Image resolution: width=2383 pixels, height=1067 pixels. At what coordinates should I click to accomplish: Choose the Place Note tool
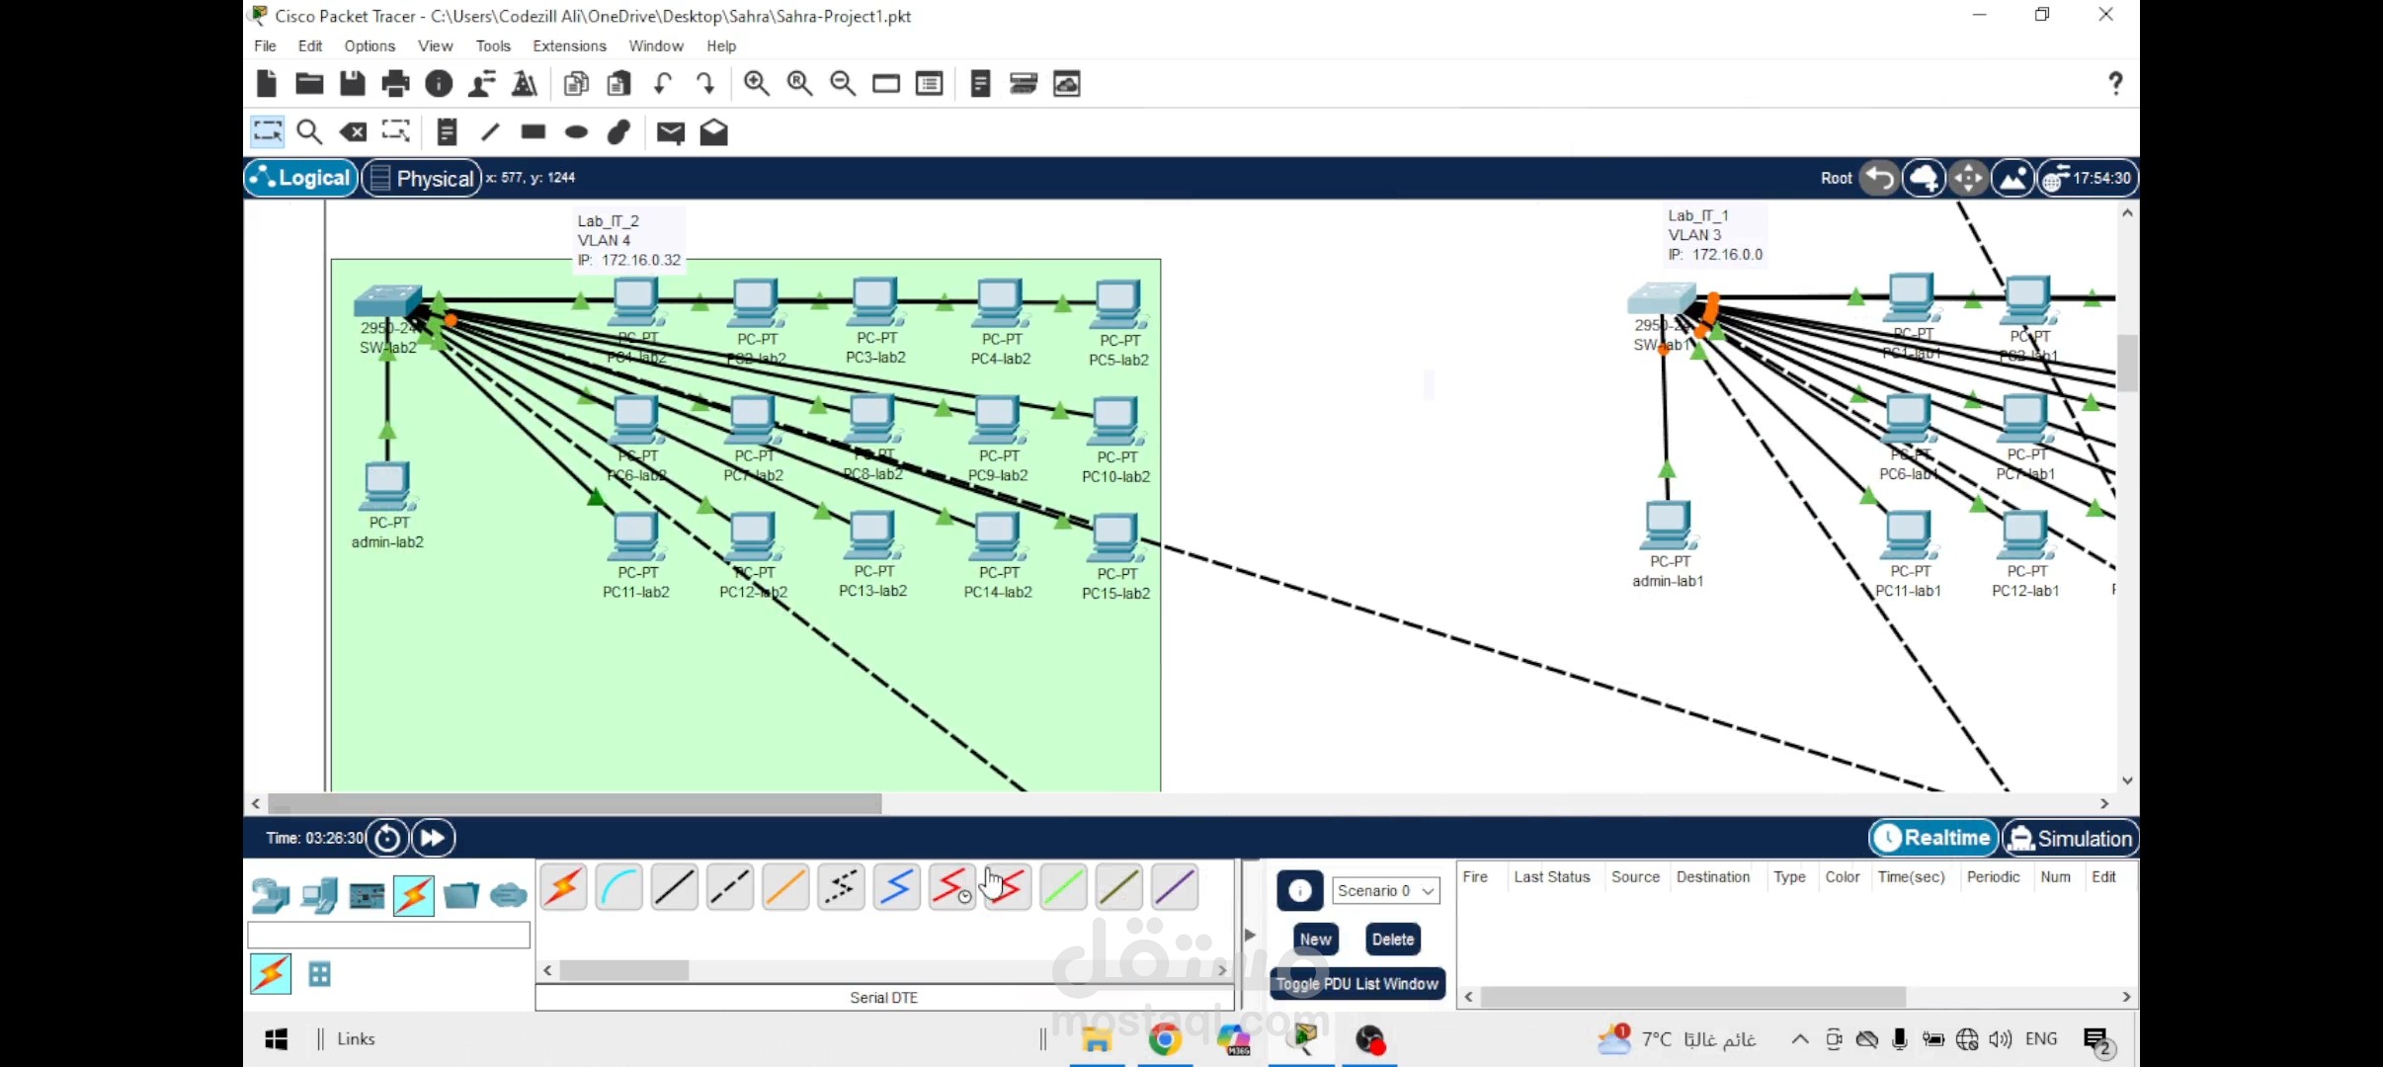coord(448,132)
